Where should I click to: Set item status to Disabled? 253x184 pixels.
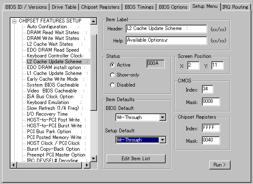tap(112, 85)
